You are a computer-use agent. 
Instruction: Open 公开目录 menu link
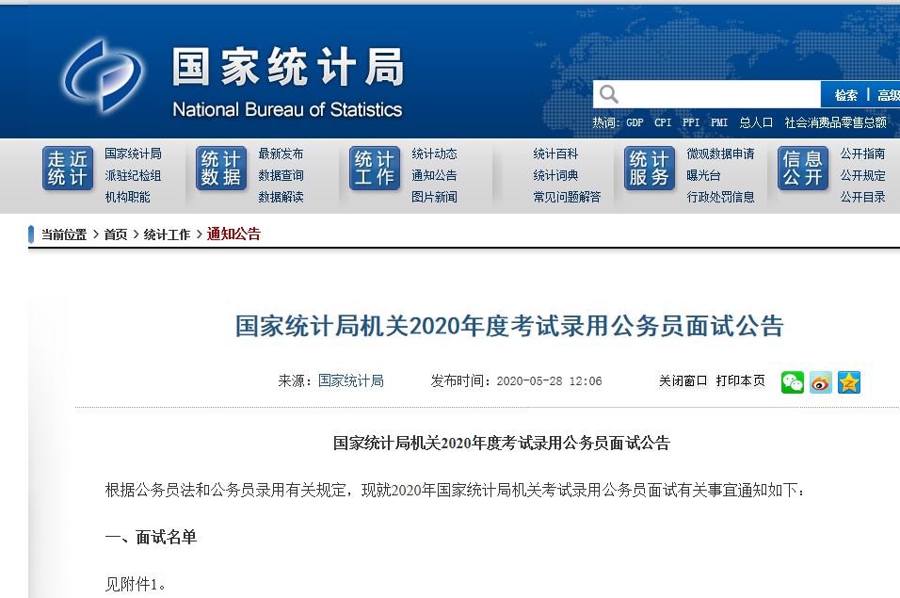click(x=862, y=197)
